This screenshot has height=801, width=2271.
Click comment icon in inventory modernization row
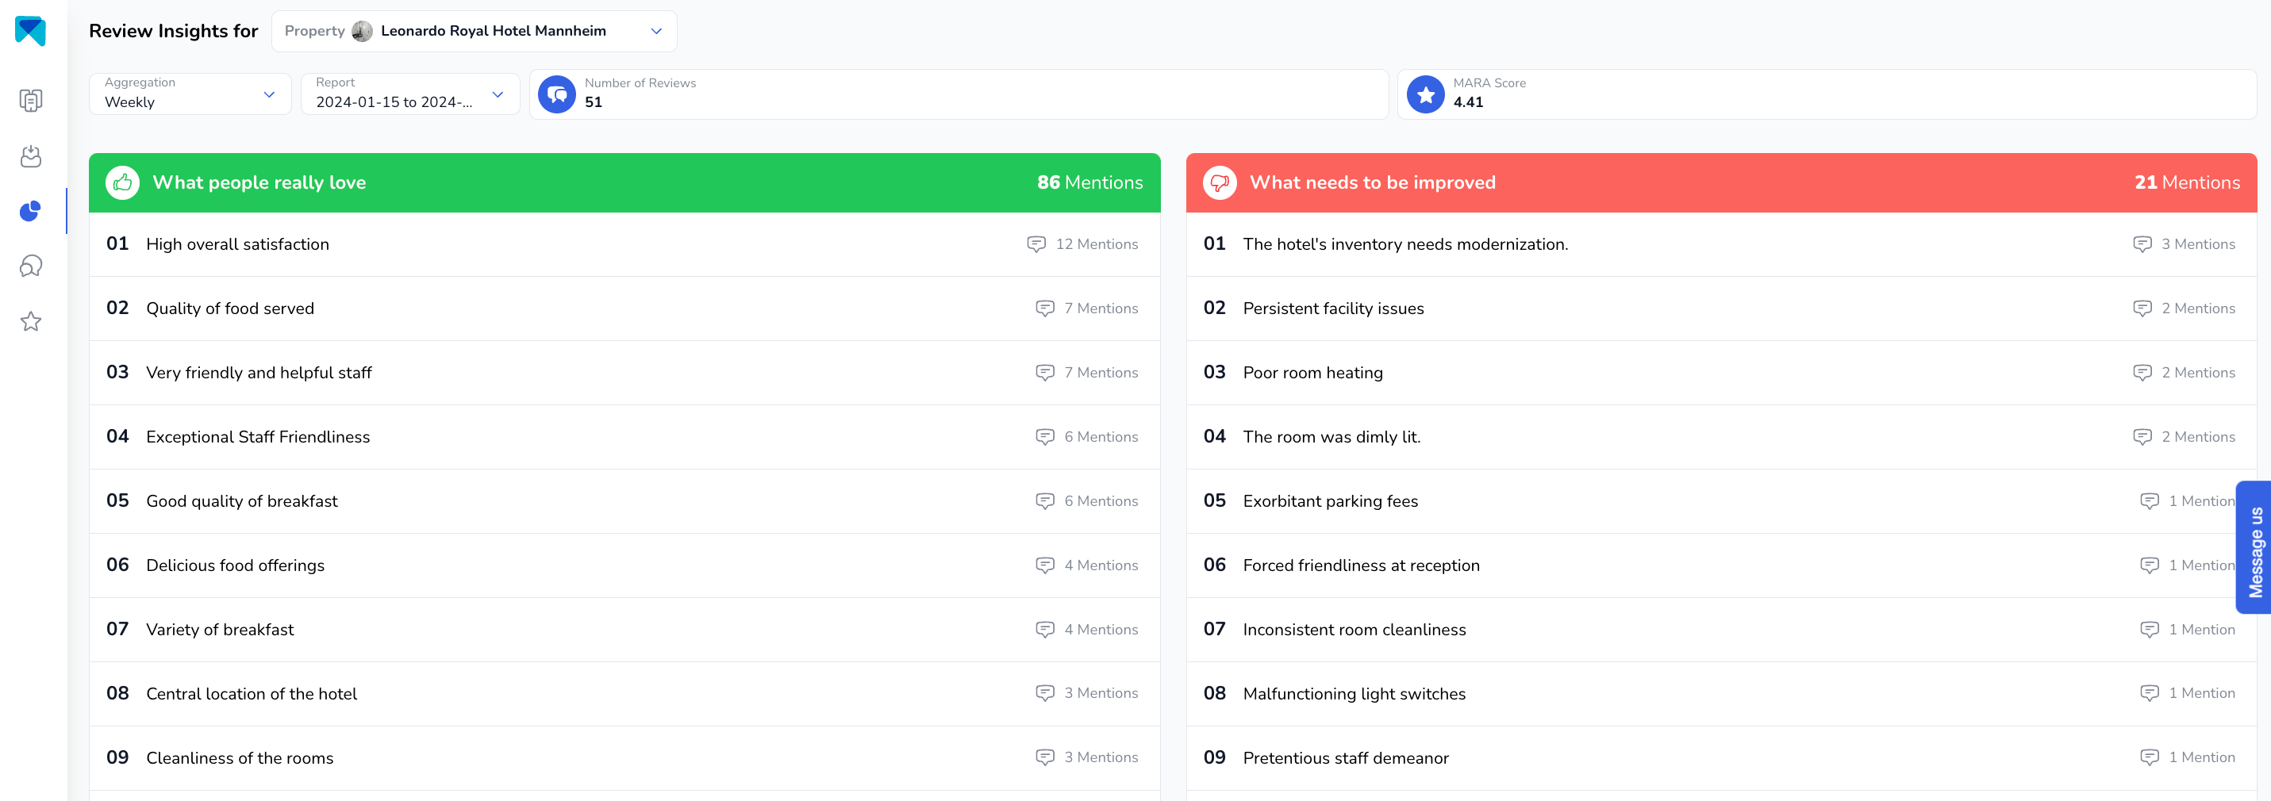[2142, 244]
